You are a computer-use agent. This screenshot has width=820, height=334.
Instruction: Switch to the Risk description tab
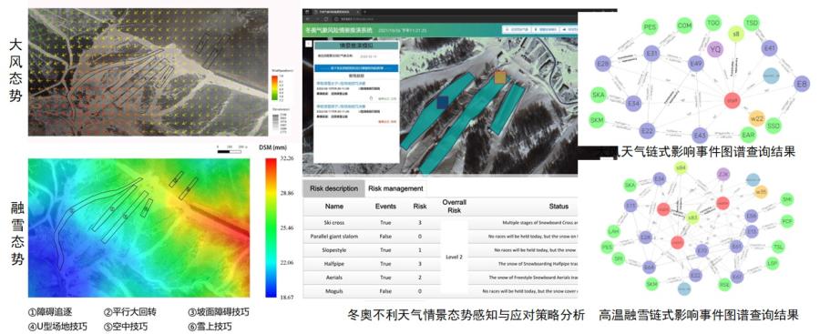click(333, 188)
